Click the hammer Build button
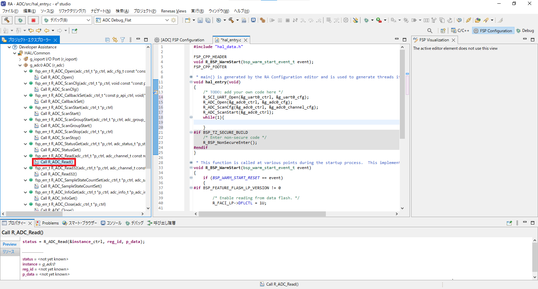This screenshot has height=289, width=538. 7,20
